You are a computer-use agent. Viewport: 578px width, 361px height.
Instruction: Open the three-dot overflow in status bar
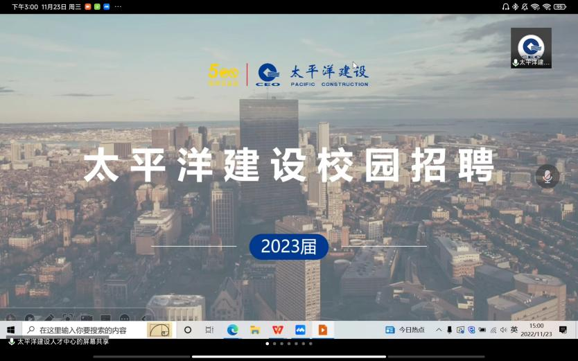coord(118,6)
